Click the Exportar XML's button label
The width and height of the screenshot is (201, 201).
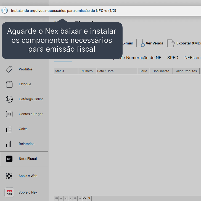189,43
